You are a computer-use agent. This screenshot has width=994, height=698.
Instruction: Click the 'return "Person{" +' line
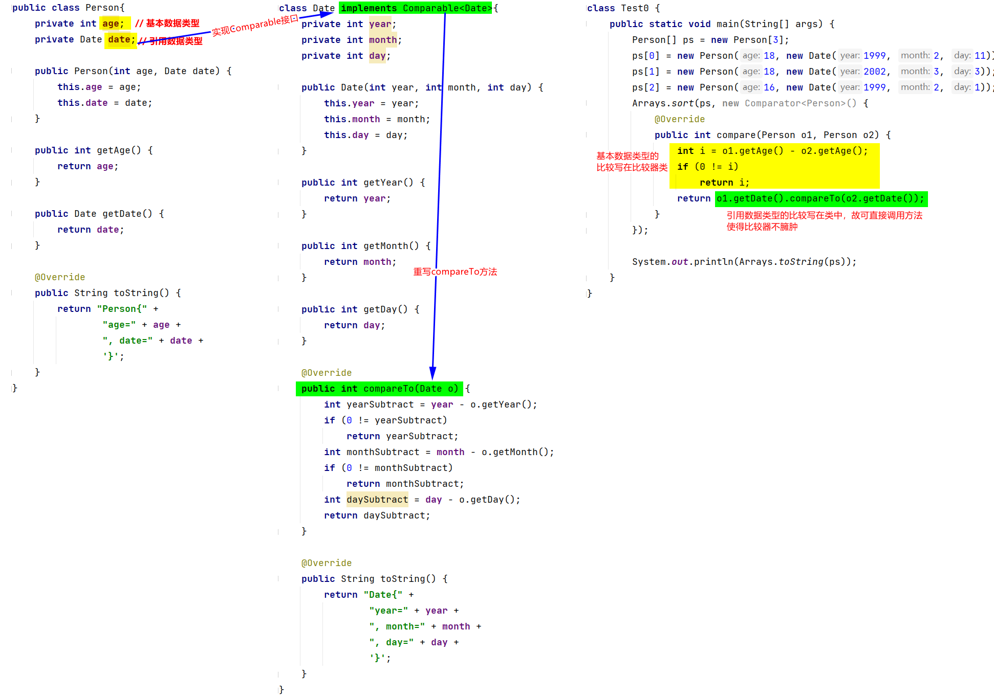click(107, 309)
